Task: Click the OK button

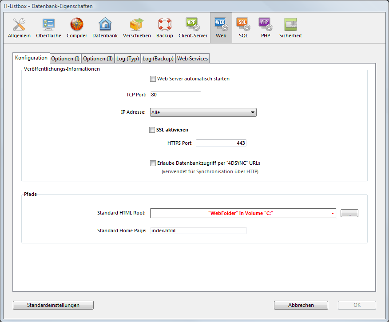Action: 357,305
